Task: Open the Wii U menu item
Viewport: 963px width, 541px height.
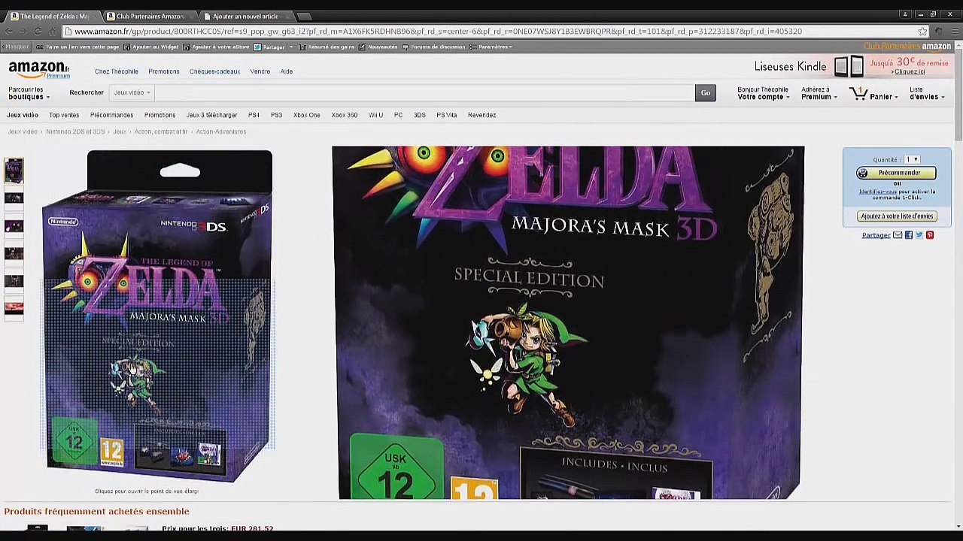Action: pyautogui.click(x=375, y=115)
